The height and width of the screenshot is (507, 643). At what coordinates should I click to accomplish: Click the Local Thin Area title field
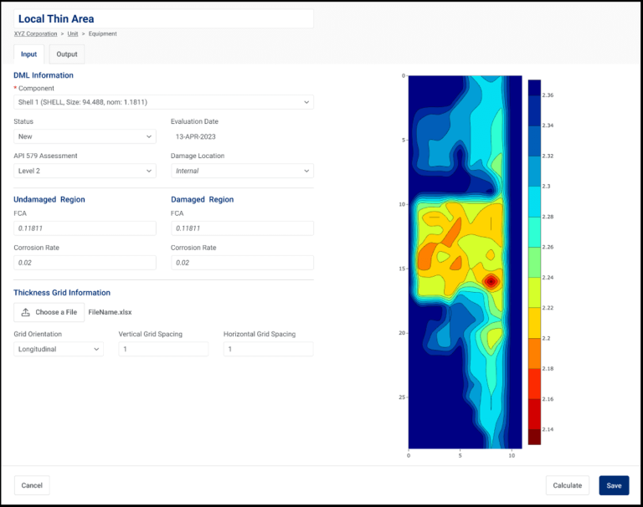point(163,18)
